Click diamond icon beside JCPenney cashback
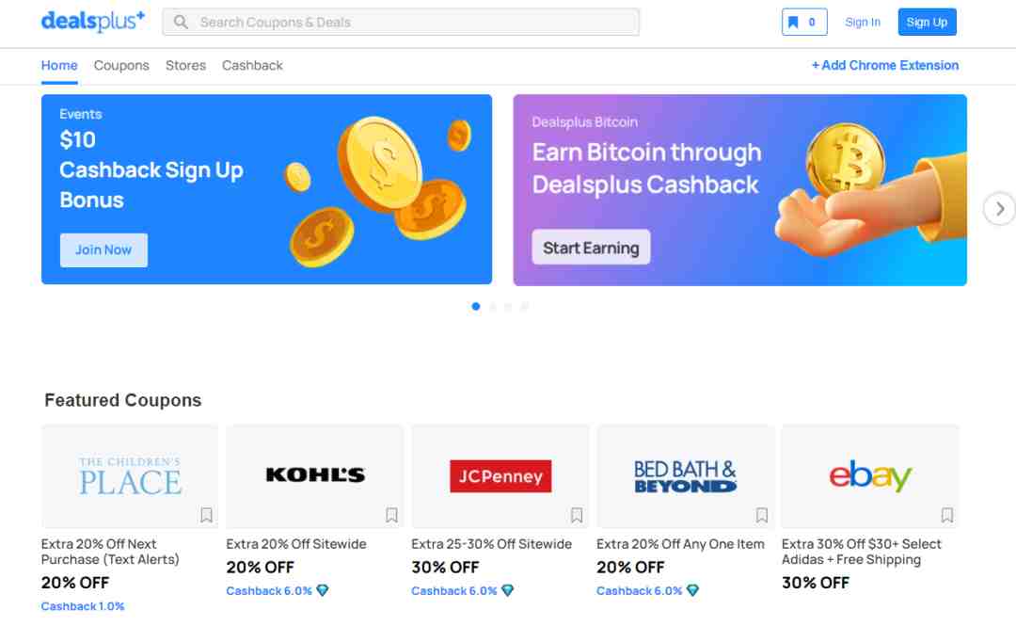Viewport: 1016px width, 642px height. 507,591
